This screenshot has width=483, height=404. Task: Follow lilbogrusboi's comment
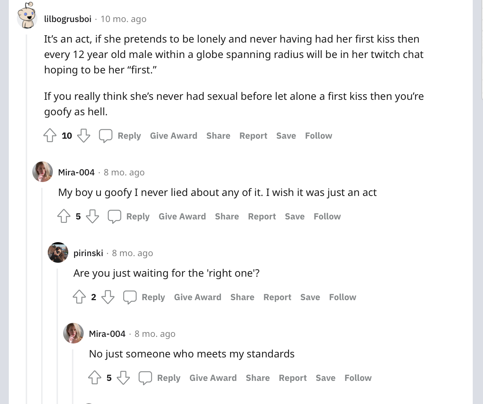318,136
